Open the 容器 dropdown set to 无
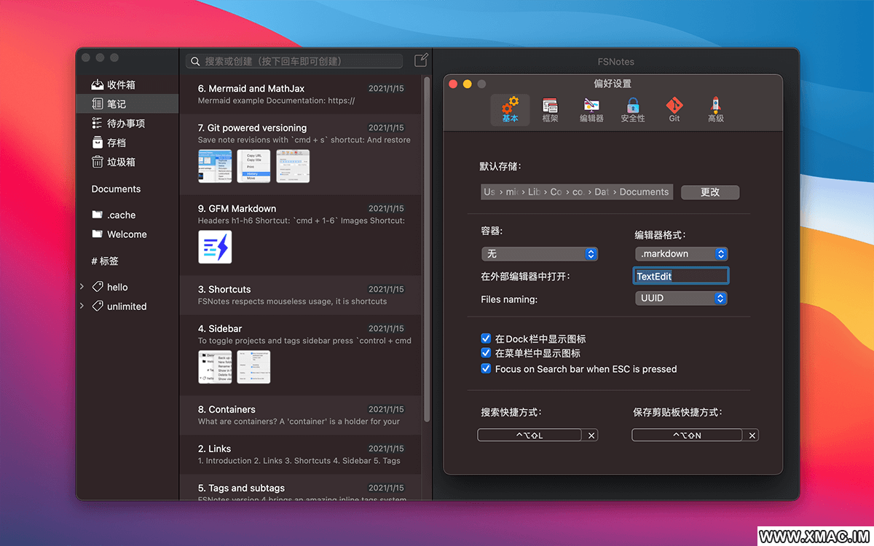This screenshot has height=546, width=874. (540, 254)
